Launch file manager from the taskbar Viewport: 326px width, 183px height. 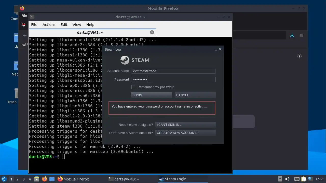pyautogui.click(x=37, y=179)
